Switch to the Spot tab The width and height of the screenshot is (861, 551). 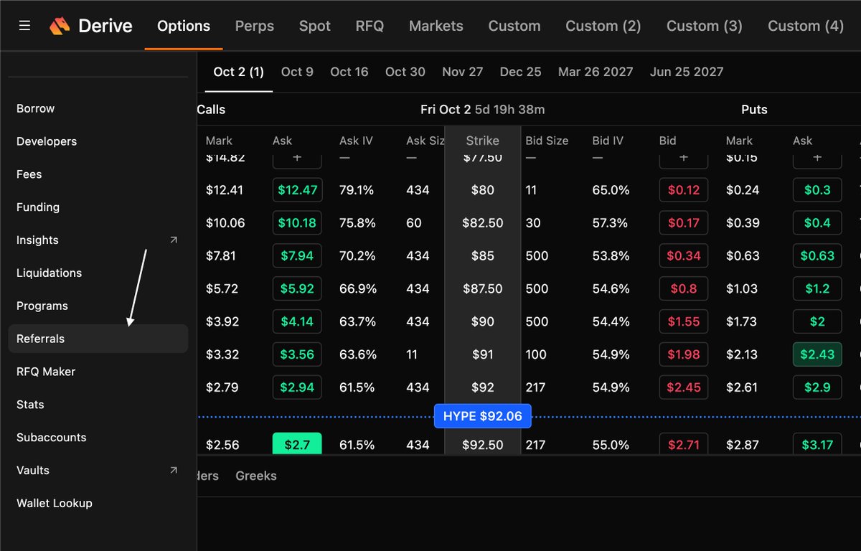pyautogui.click(x=315, y=26)
